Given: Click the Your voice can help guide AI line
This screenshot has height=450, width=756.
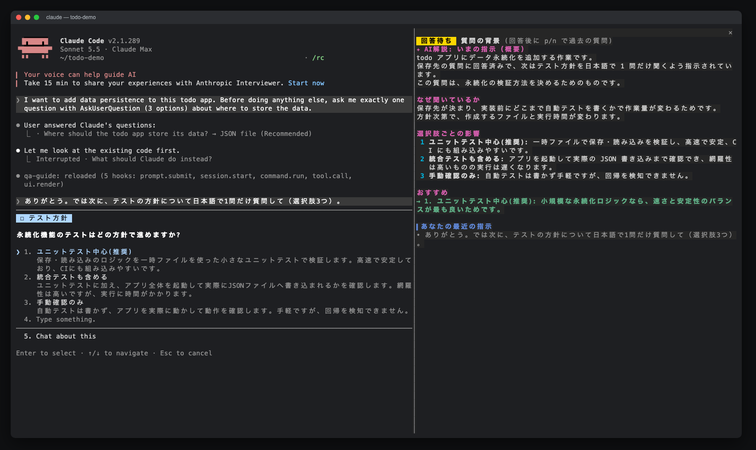Looking at the screenshot, I should click(x=80, y=75).
